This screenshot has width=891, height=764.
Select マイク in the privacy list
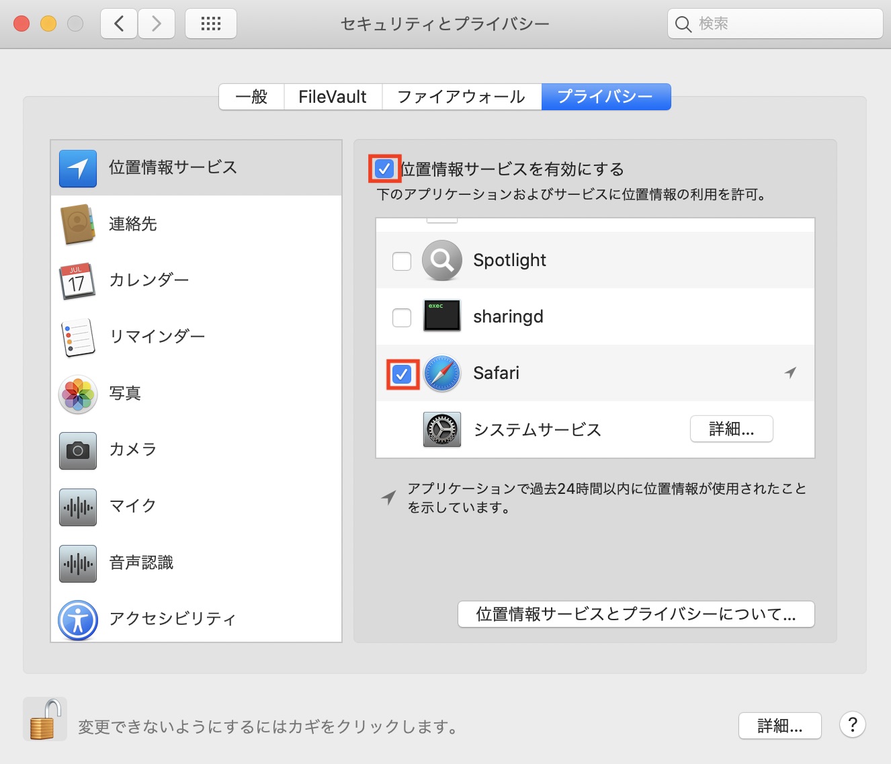pyautogui.click(x=132, y=506)
